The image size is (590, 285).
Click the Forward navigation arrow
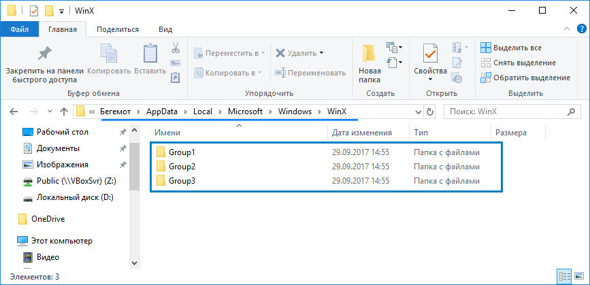(33, 112)
